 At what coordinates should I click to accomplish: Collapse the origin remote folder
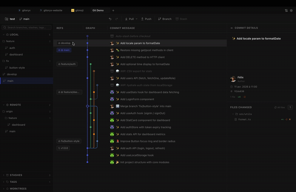coord(26,112)
